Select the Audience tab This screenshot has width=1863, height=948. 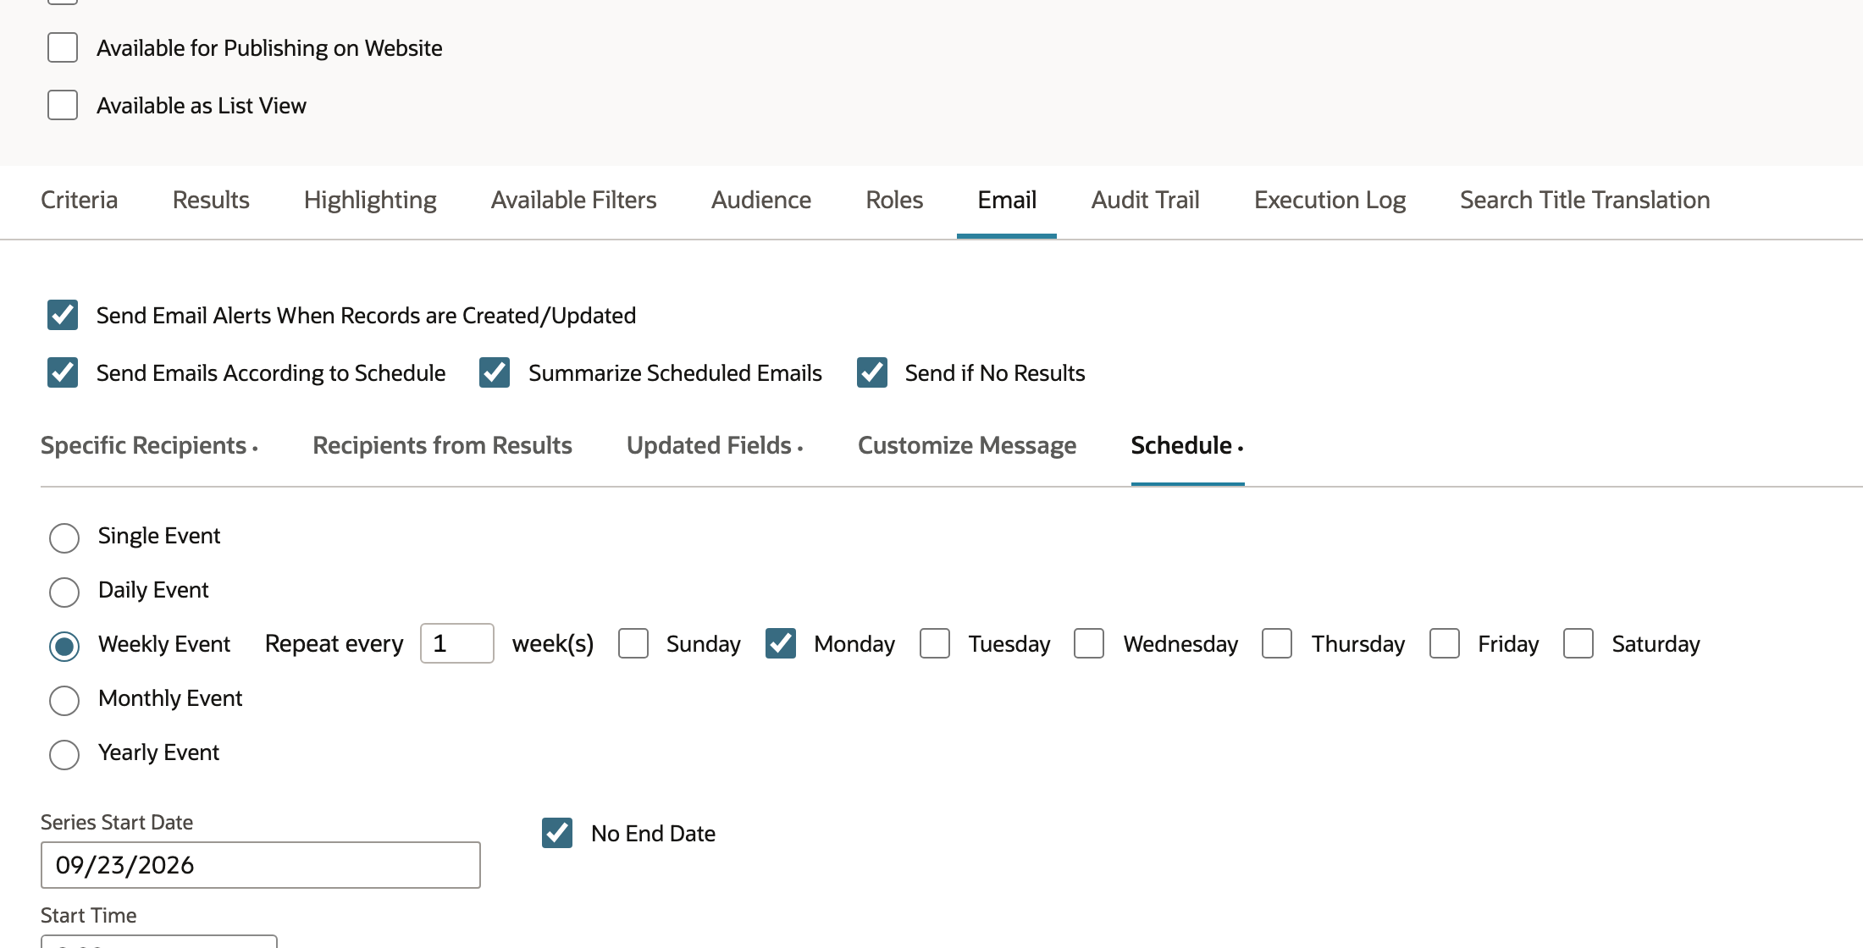761,200
